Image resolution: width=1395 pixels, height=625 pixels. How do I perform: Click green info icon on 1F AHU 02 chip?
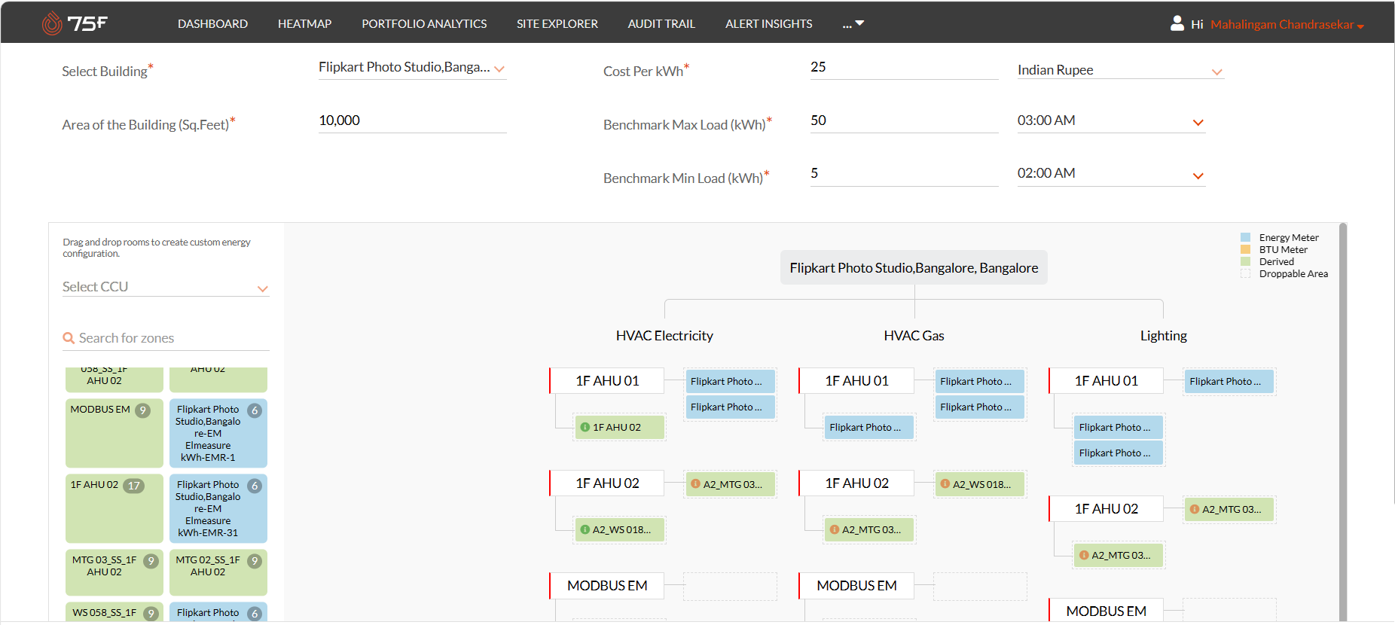click(x=585, y=427)
